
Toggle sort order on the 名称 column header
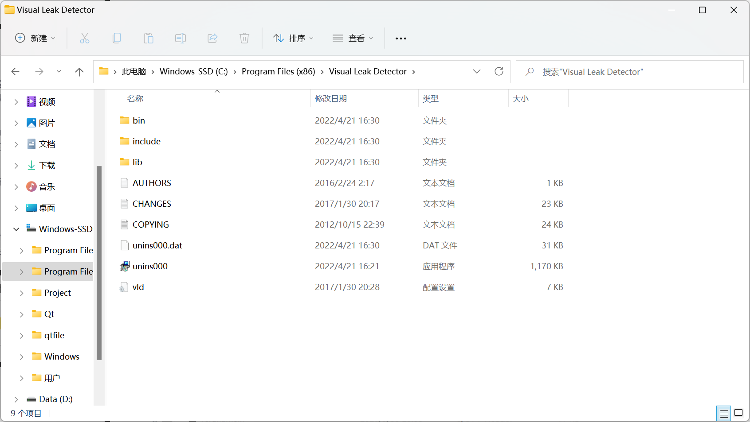pyautogui.click(x=135, y=98)
